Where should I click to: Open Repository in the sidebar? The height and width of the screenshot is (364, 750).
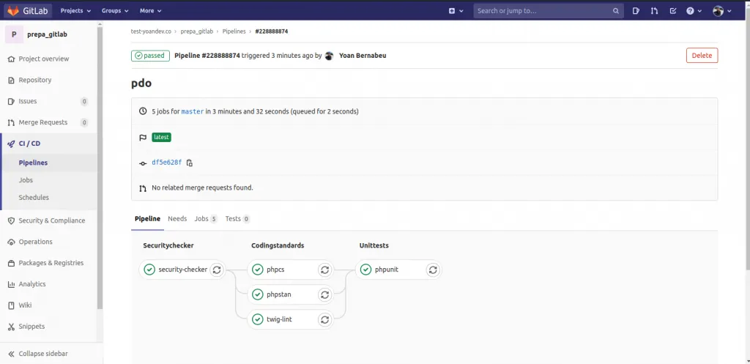pyautogui.click(x=35, y=80)
